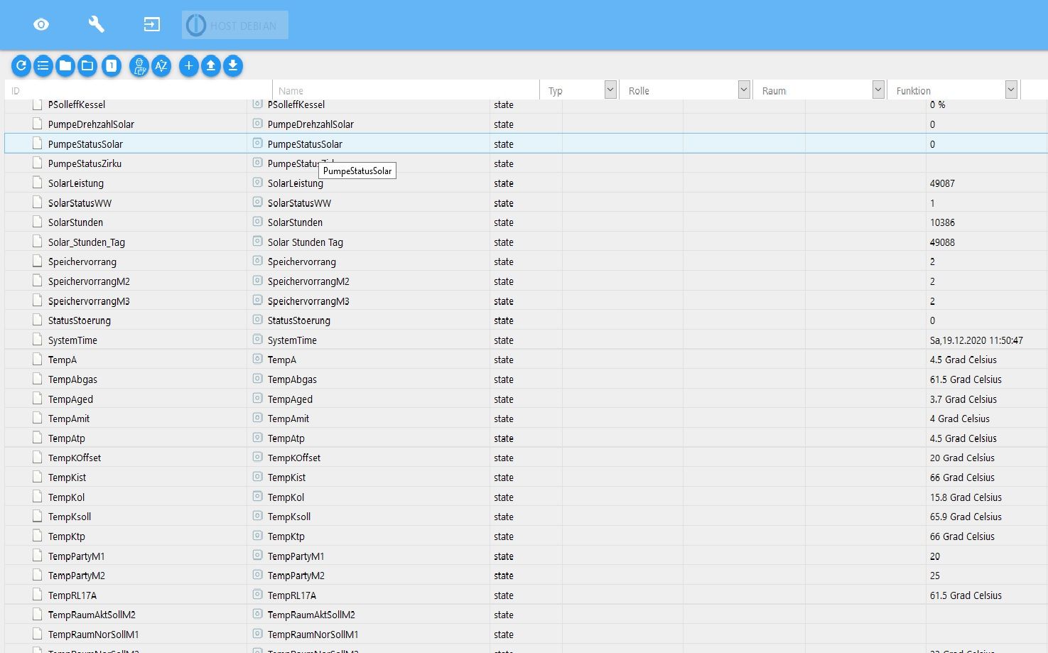
Task: Click the SolarStunden value 10386
Action: click(x=942, y=222)
